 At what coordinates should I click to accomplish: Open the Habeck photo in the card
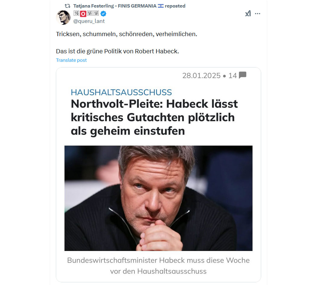(x=158, y=198)
